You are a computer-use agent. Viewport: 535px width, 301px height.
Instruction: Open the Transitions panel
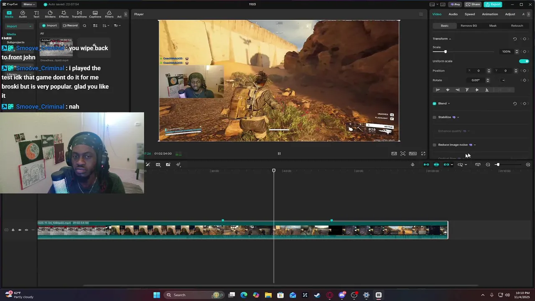pos(79,14)
